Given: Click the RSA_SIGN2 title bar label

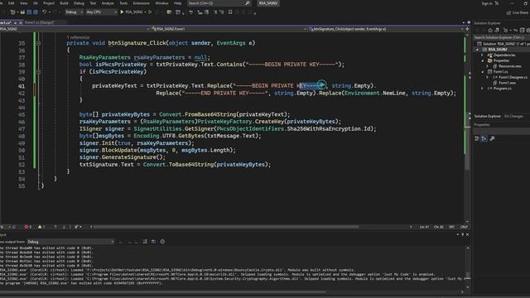Looking at the screenshot, I should point(268,3).
